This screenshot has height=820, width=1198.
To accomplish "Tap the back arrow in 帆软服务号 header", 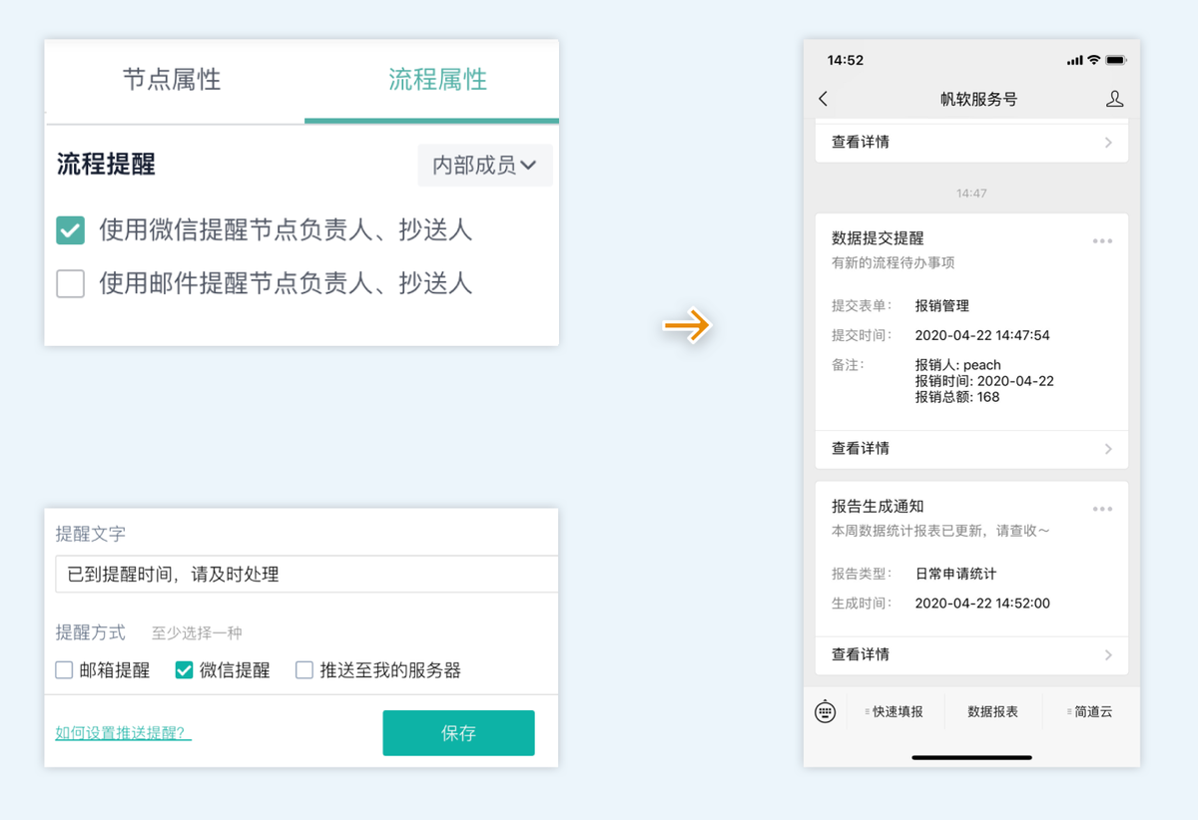I will (x=823, y=99).
